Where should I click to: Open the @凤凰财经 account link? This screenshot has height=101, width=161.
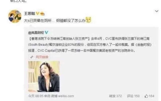(36, 33)
